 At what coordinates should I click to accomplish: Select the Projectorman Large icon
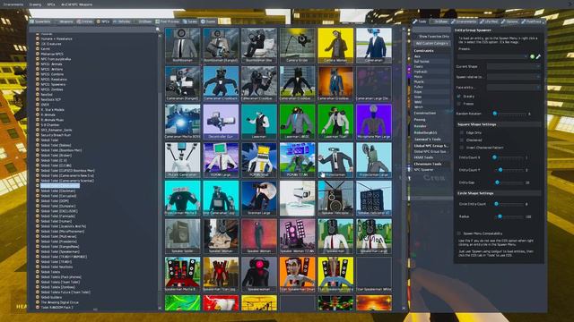[374, 160]
